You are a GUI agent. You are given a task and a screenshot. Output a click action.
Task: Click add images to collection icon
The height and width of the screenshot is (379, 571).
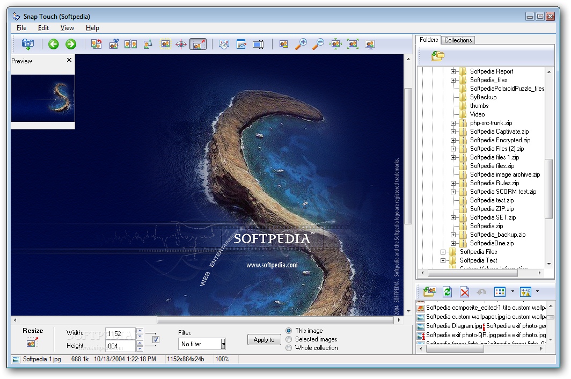click(x=430, y=291)
